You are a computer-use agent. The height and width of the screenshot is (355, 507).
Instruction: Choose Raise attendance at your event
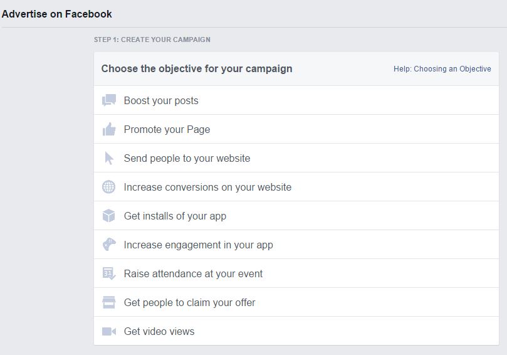point(193,273)
